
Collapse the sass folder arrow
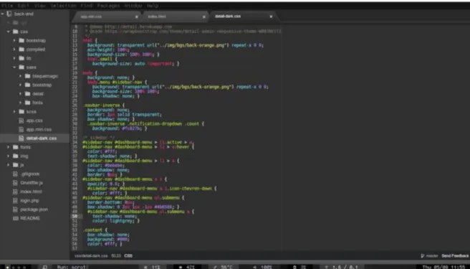point(14,67)
